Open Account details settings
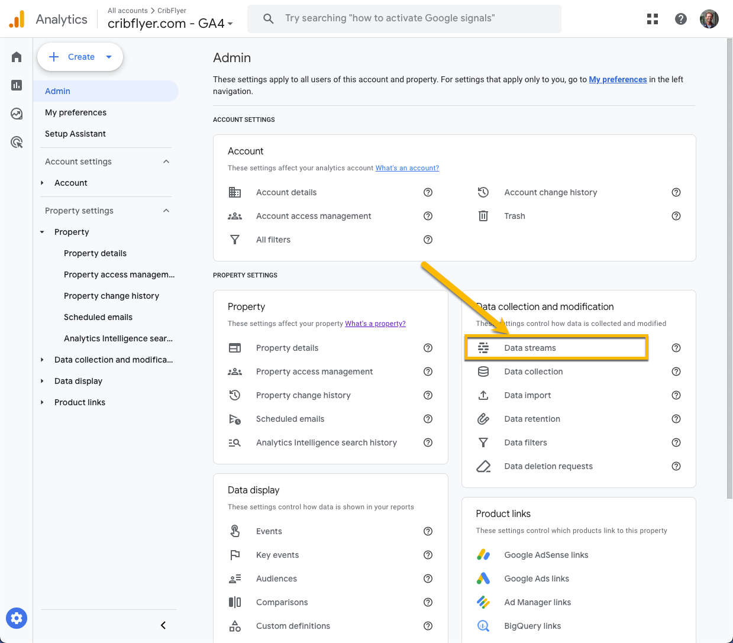Viewport: 733px width, 643px height. pos(286,192)
